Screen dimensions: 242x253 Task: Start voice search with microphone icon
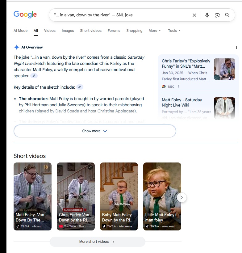(x=207, y=15)
